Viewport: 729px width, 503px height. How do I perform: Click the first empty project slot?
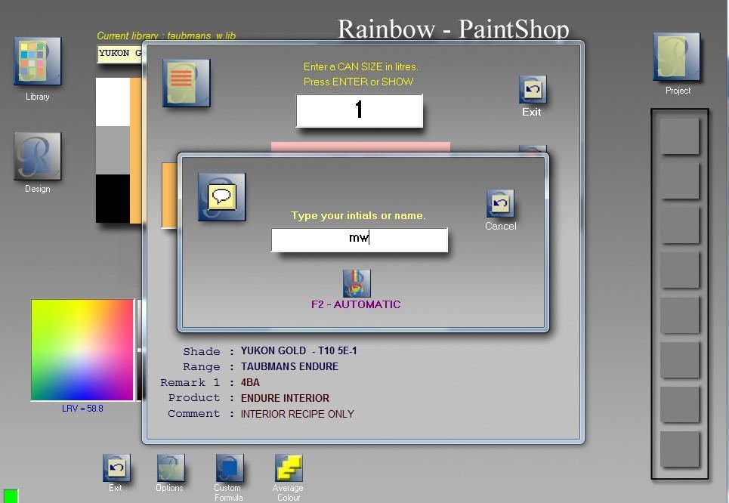click(x=680, y=136)
